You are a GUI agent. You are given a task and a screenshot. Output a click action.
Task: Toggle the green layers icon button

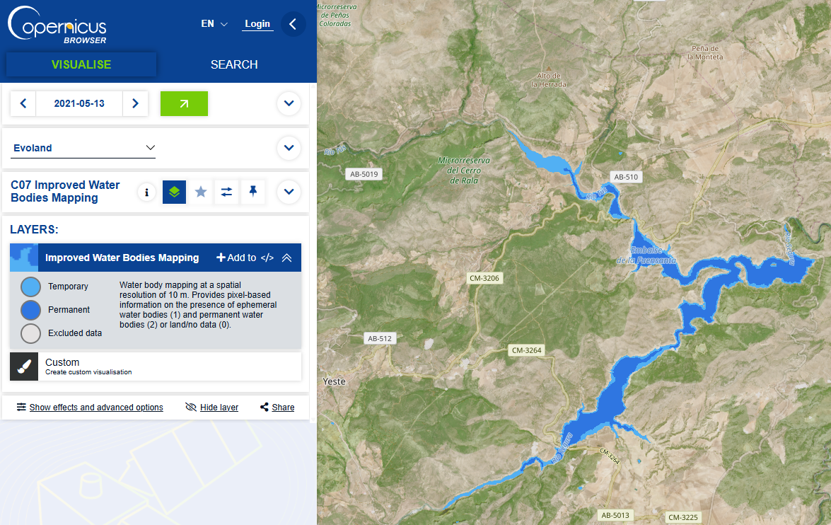[x=175, y=192]
